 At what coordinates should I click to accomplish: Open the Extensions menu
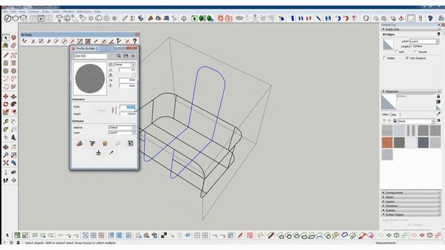(x=84, y=12)
